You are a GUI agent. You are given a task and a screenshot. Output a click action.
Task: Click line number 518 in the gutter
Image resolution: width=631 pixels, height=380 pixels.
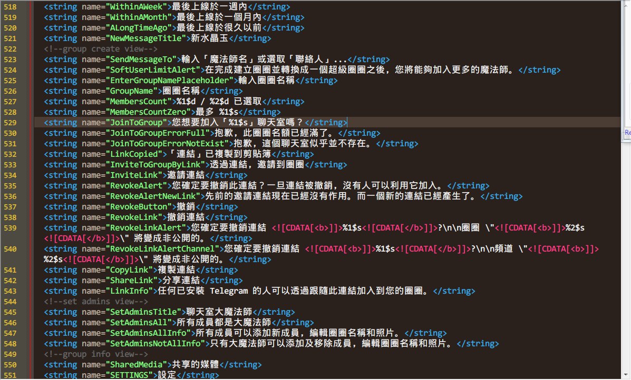pos(10,7)
